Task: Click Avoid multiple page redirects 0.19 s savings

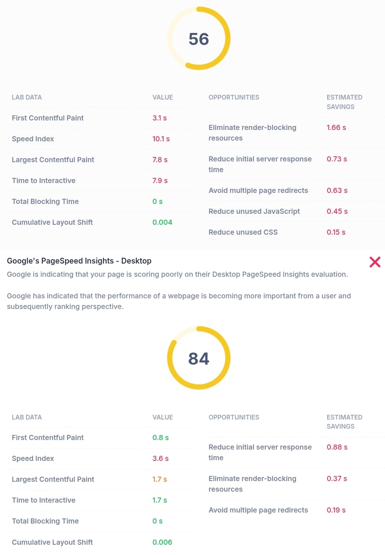Action: (x=336, y=510)
